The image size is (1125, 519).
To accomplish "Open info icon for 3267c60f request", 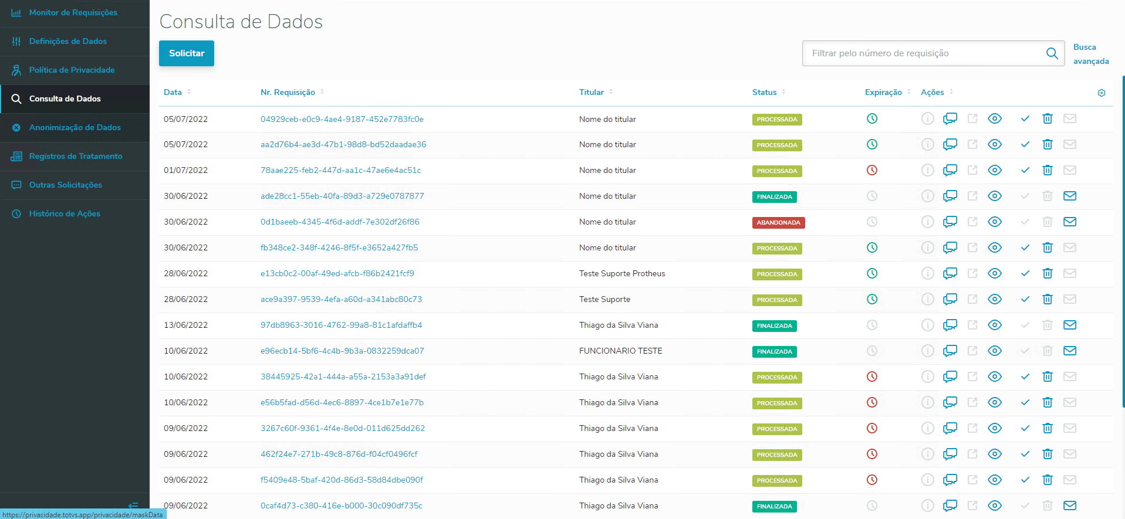I will tap(927, 428).
